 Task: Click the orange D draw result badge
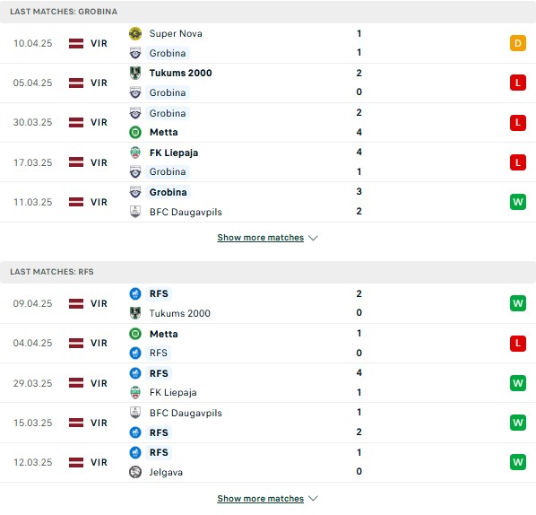[x=517, y=43]
